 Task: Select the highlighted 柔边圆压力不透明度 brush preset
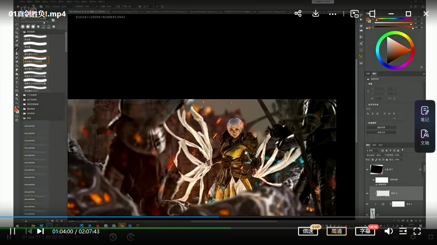click(x=36, y=60)
